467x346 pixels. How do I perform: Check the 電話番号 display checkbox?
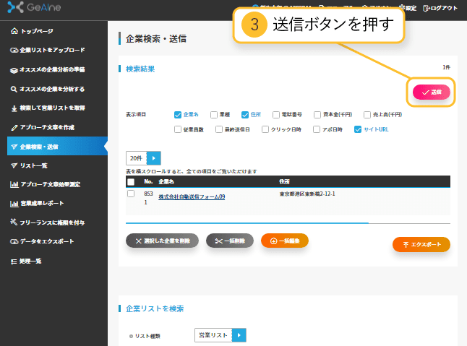(276, 115)
